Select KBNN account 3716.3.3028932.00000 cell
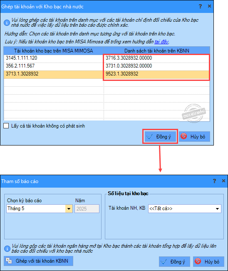Image resolution: width=228 pixels, height=271 pixels. point(156,58)
